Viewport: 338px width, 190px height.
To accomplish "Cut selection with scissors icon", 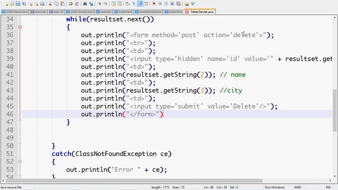I will 50,4.
